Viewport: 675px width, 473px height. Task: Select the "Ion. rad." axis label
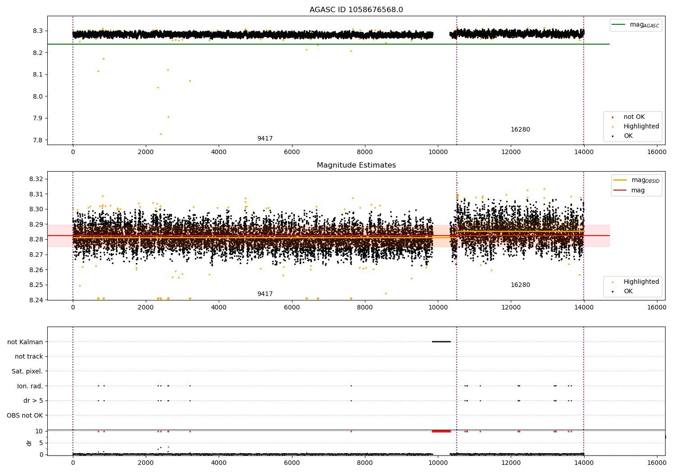click(x=30, y=386)
